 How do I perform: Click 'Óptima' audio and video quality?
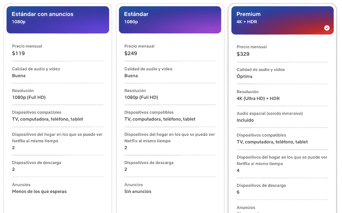tap(245, 76)
